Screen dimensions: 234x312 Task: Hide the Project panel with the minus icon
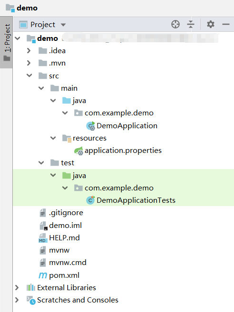226,24
